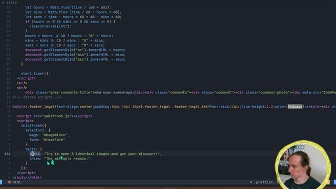
Task: Click the search icon beside 'title' at top
Action: 3,3
